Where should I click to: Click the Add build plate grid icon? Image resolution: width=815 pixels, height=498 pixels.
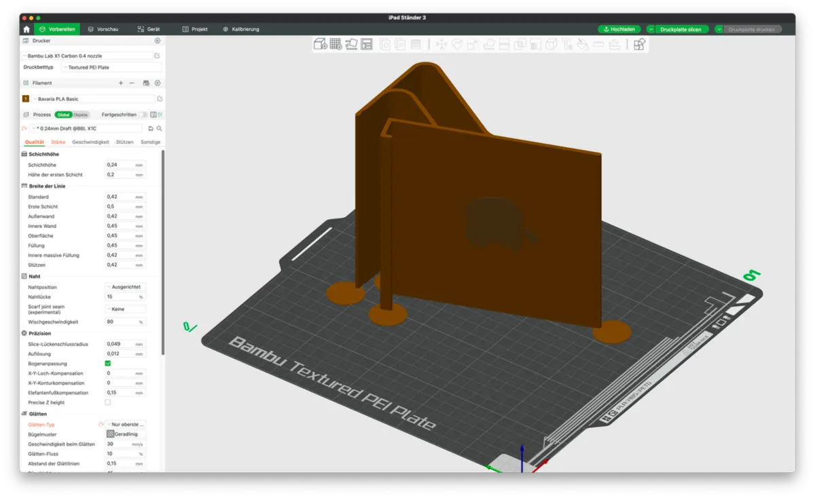[x=336, y=44]
